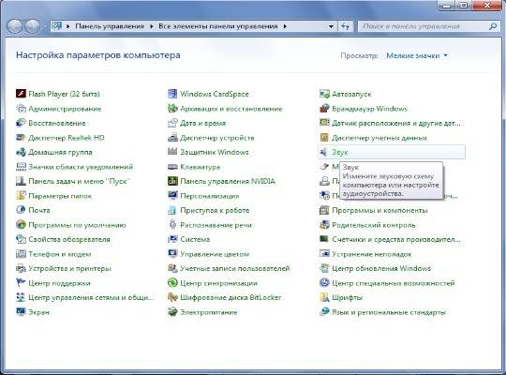Screen dimensions: 506x375
Task: Open the Устройства и принтеры link
Action: [x=69, y=268]
